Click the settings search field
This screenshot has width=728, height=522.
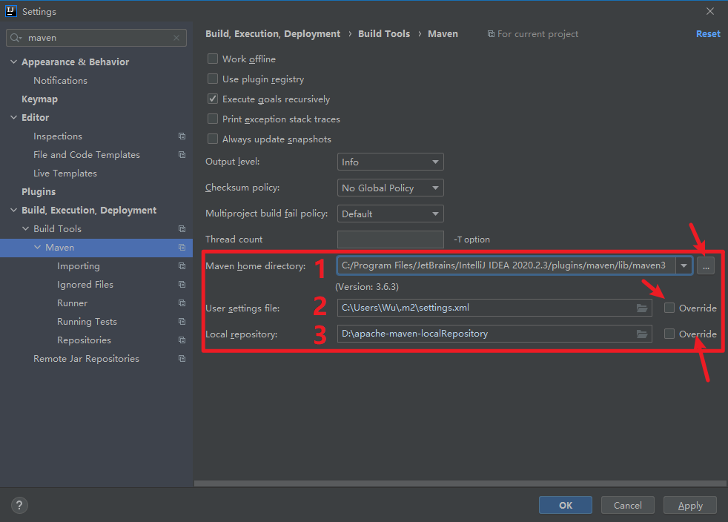coord(96,38)
